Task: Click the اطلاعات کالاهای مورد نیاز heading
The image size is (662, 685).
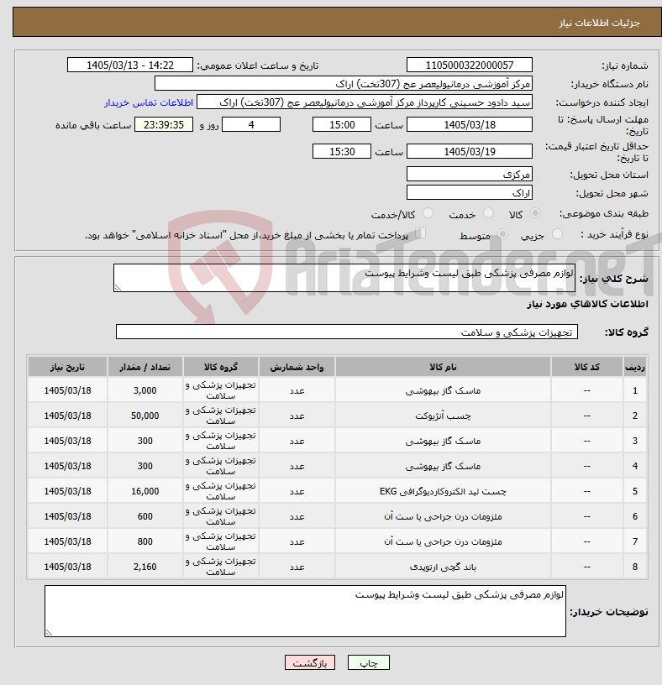Action: click(587, 304)
